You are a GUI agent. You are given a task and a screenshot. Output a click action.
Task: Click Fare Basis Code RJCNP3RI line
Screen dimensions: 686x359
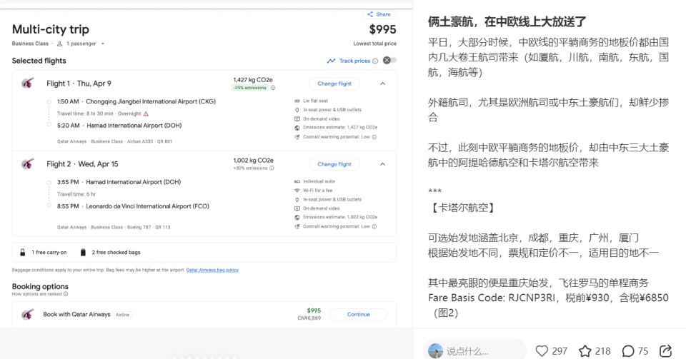[x=548, y=298]
